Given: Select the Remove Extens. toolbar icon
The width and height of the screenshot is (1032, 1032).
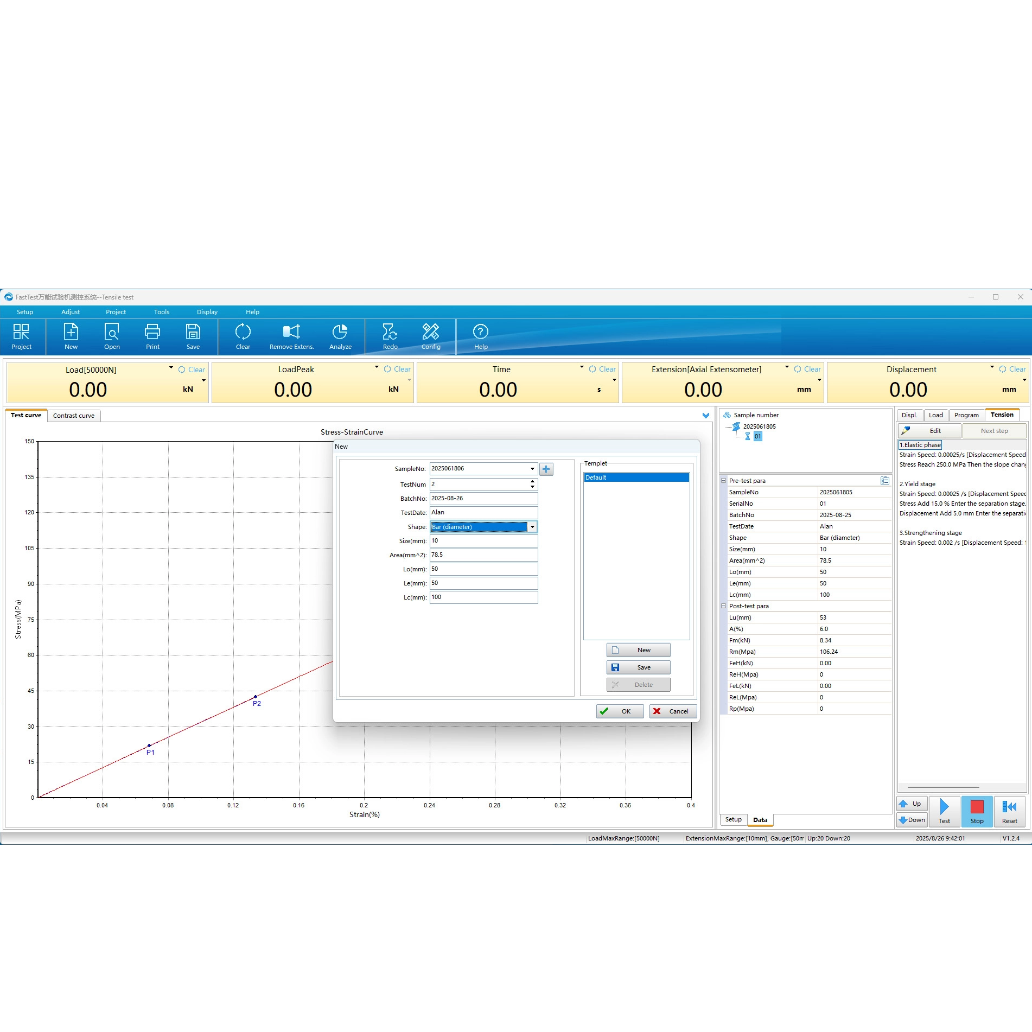Looking at the screenshot, I should 291,336.
